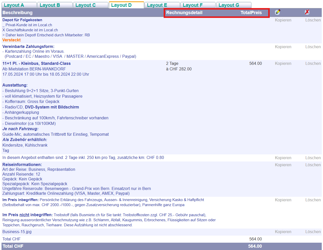Click bold 564.00 in footer bar
The image size is (323, 250).
(255, 246)
